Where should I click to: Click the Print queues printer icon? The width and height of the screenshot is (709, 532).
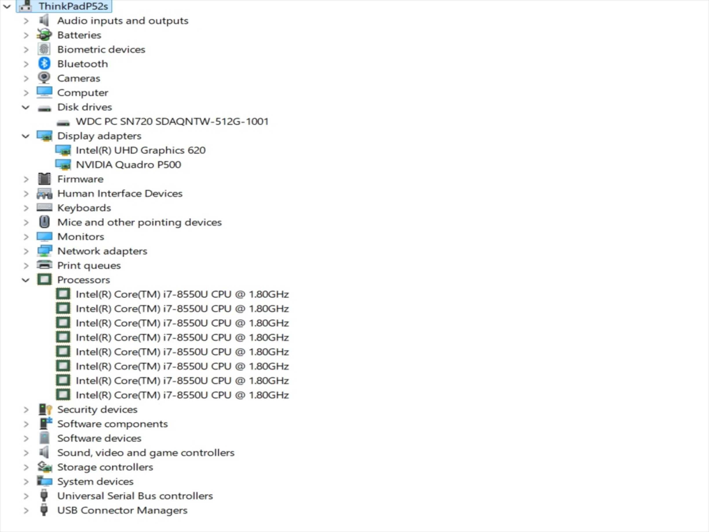click(44, 265)
